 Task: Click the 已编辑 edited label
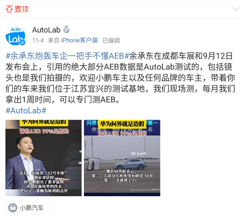point(111,41)
